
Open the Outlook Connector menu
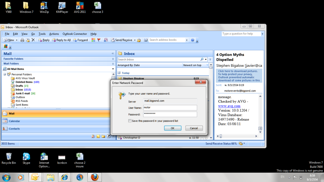pos(75,34)
